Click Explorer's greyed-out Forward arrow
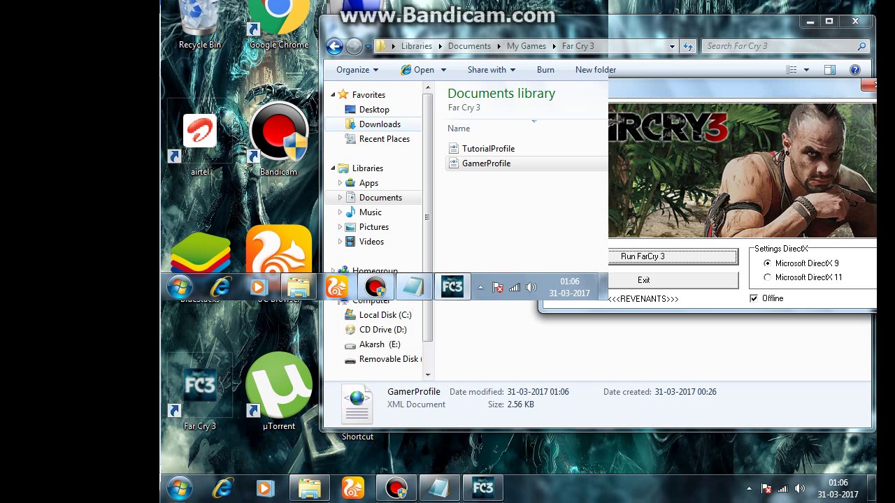The width and height of the screenshot is (895, 503). tap(354, 46)
